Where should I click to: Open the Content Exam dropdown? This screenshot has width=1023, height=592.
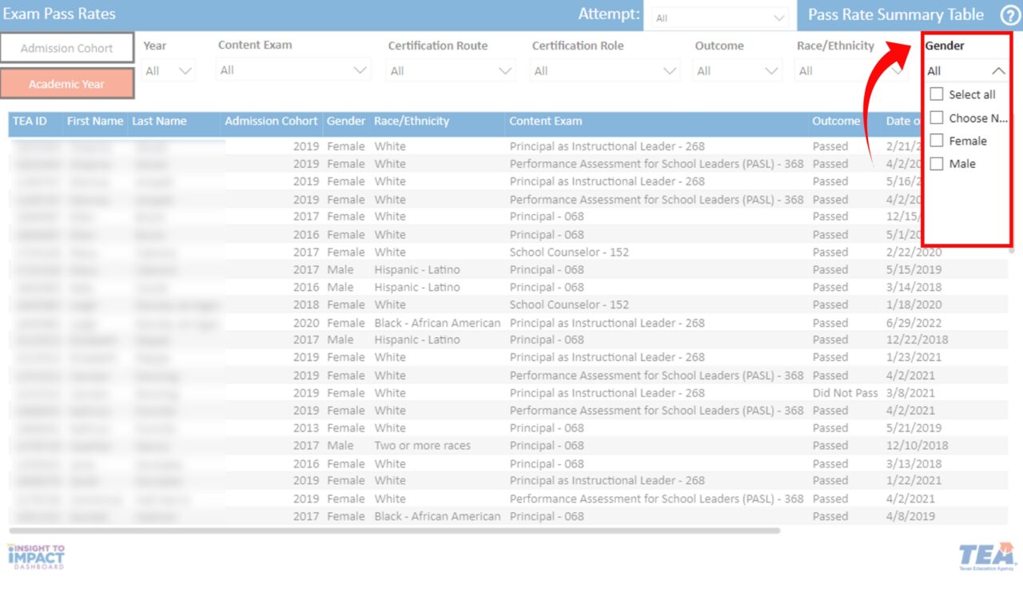(293, 71)
